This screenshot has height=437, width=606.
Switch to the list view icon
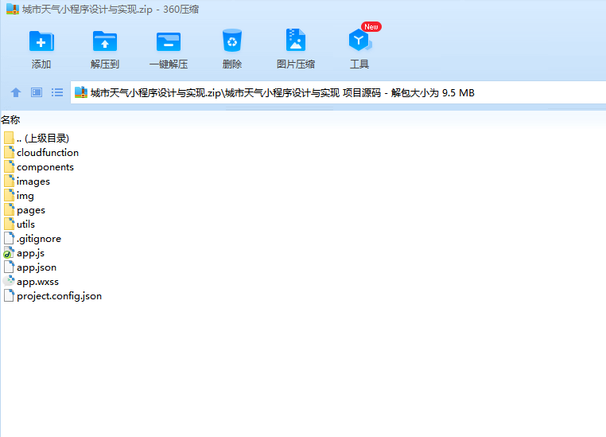(57, 92)
